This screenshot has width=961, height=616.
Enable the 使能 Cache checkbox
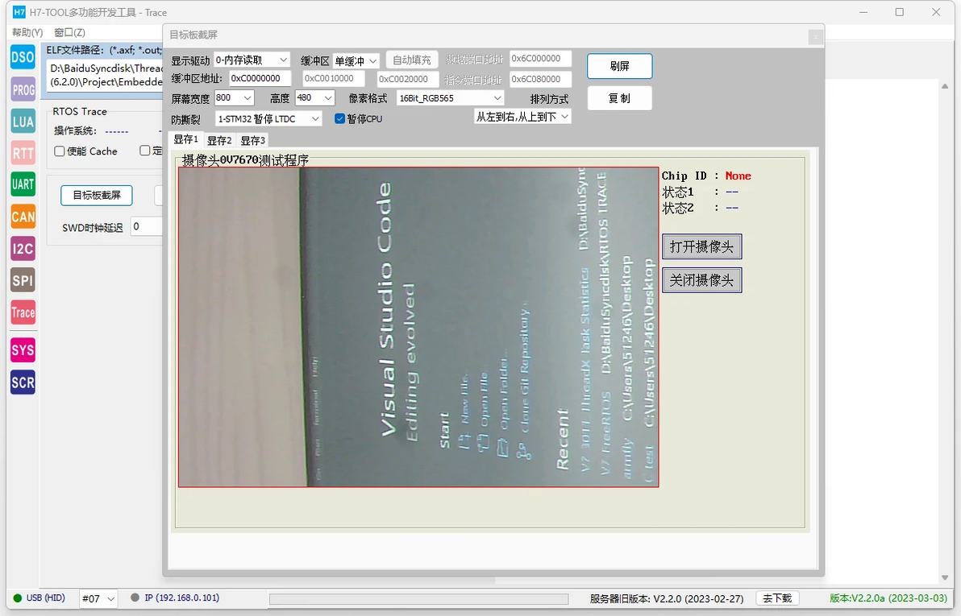pyautogui.click(x=60, y=151)
